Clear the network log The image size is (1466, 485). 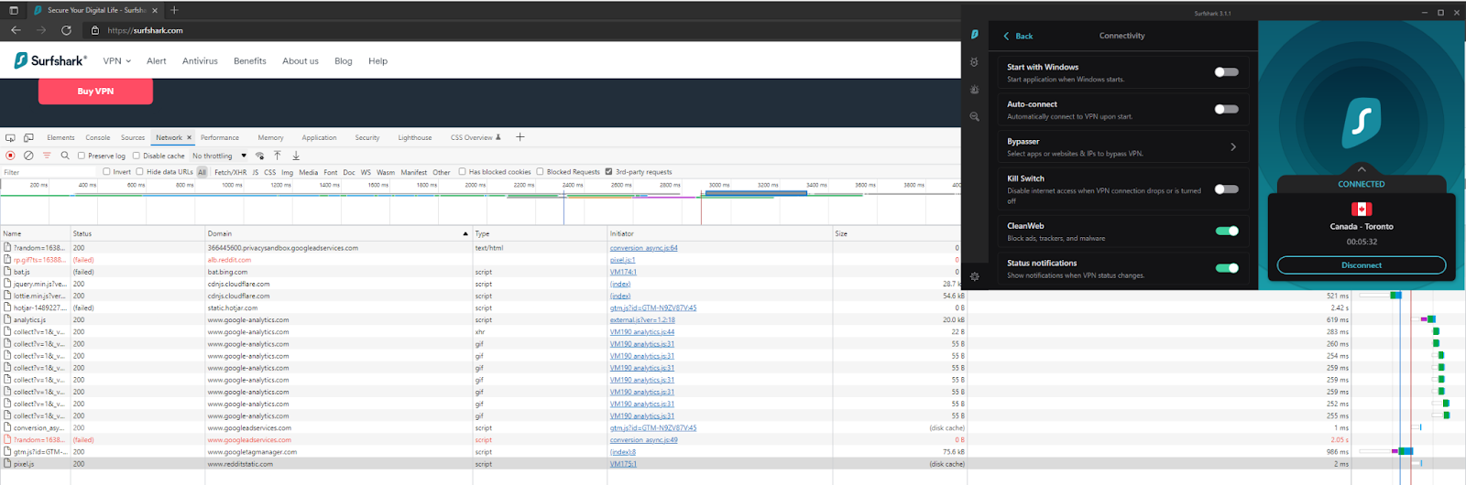click(28, 156)
